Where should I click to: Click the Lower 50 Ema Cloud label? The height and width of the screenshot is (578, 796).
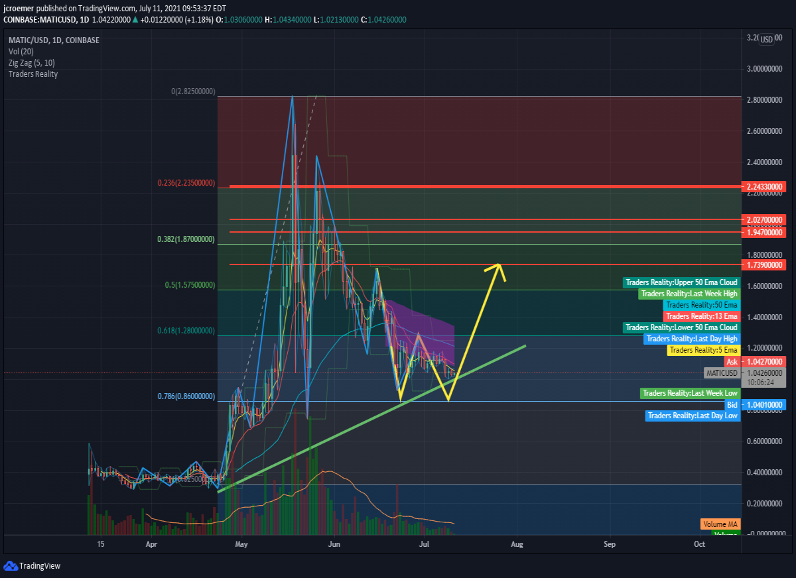click(681, 327)
